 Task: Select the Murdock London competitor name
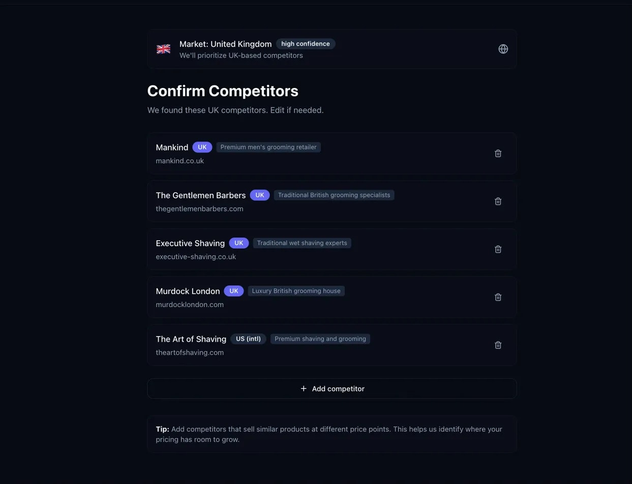tap(188, 291)
